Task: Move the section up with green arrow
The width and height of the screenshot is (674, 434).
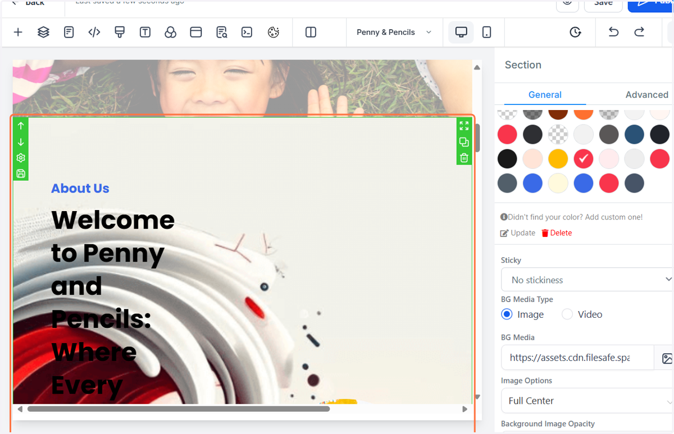Action: pyautogui.click(x=21, y=126)
